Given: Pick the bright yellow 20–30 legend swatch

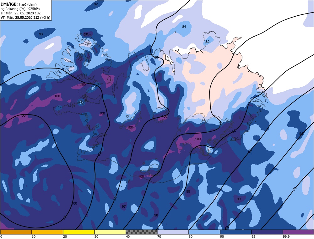Looking at the screenshot, I should 79,232.
